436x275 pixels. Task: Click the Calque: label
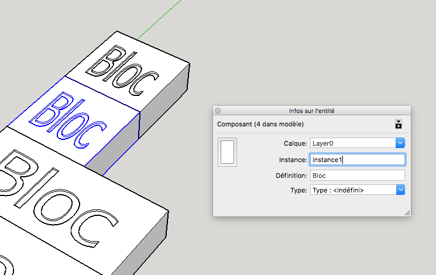coord(296,143)
